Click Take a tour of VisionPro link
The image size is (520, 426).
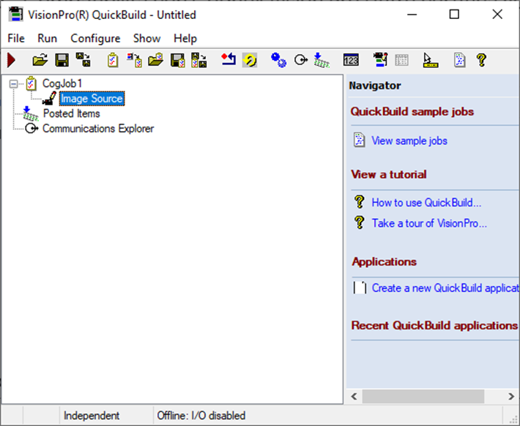(429, 223)
